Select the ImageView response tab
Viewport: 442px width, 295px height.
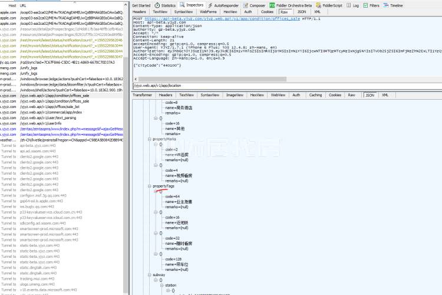[235, 95]
